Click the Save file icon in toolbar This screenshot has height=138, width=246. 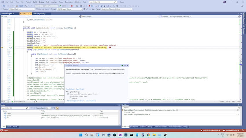(20, 6)
